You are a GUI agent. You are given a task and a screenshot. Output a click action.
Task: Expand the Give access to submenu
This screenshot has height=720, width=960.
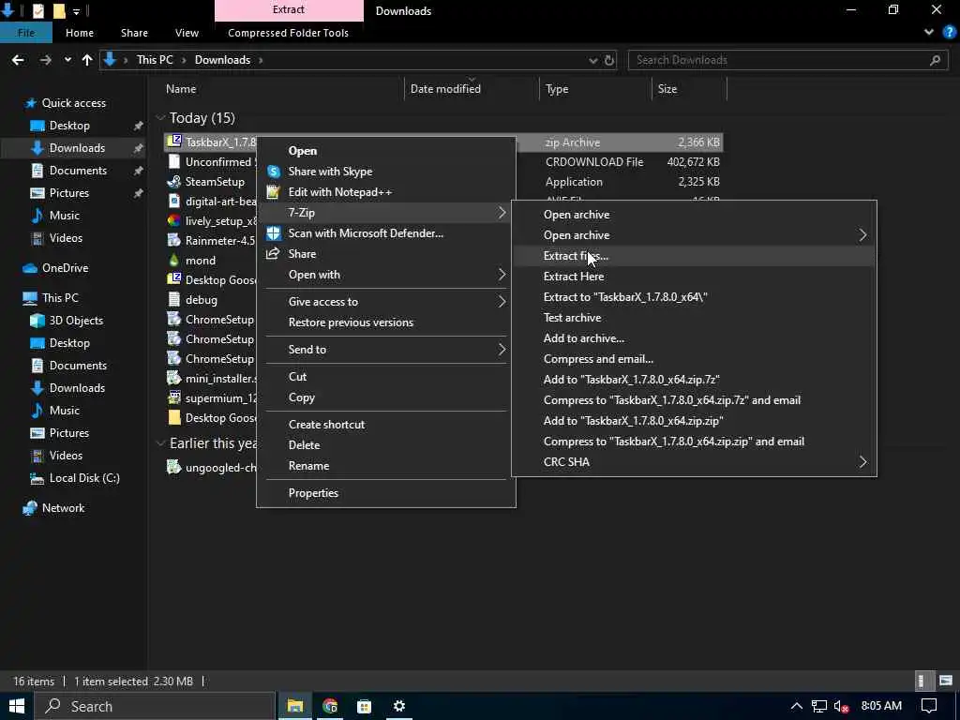385,302
